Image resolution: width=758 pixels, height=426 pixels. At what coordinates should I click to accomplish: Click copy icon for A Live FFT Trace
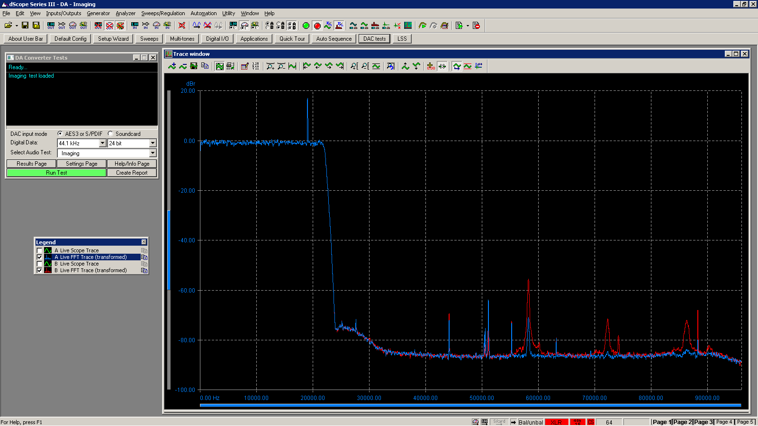(144, 257)
